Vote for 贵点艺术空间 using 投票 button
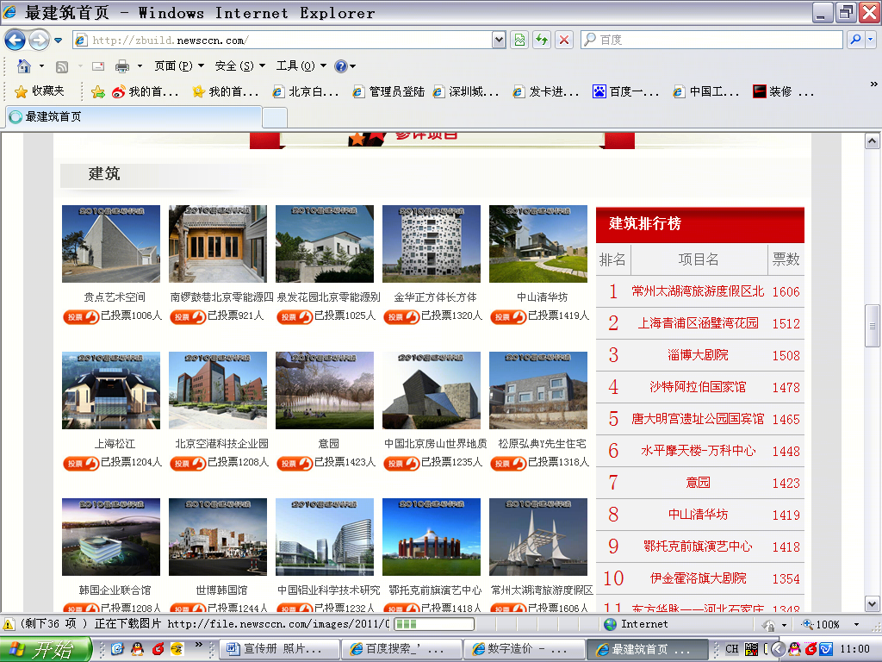The image size is (882, 662). pyautogui.click(x=80, y=317)
